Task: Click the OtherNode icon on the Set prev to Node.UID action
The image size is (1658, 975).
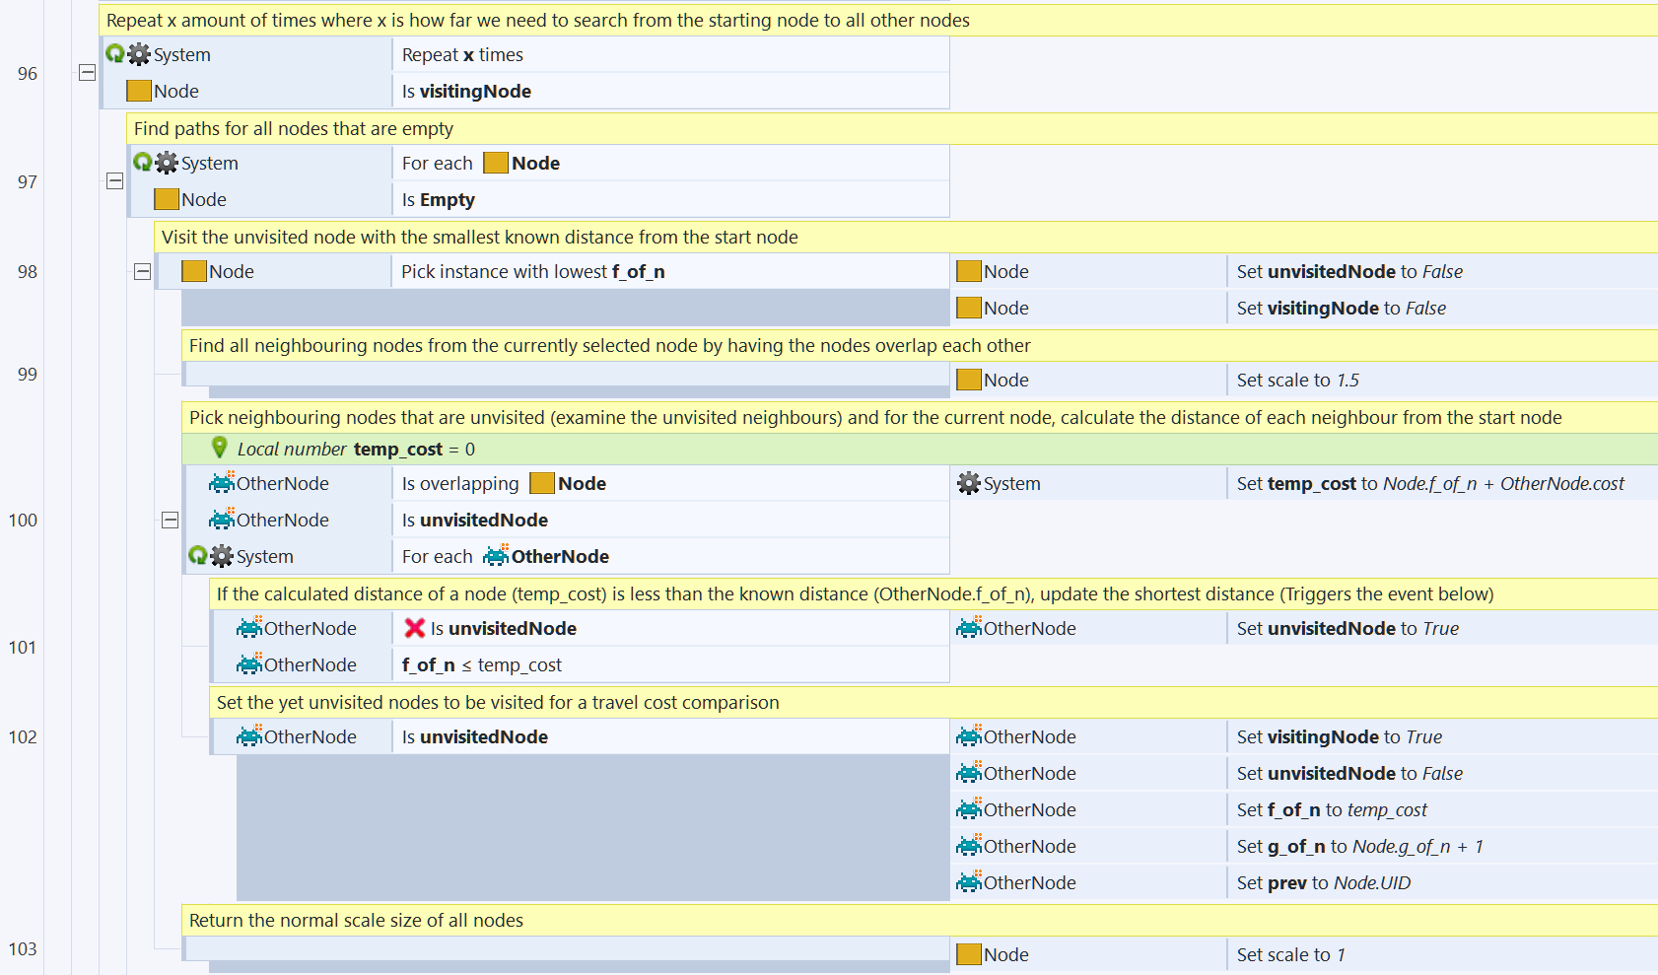Action: 969,883
